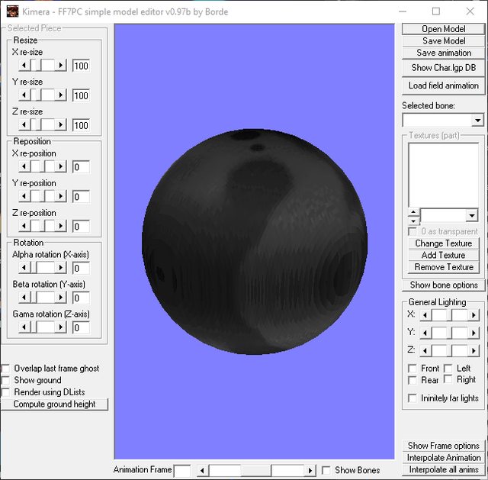Click Save animation button

pos(443,53)
